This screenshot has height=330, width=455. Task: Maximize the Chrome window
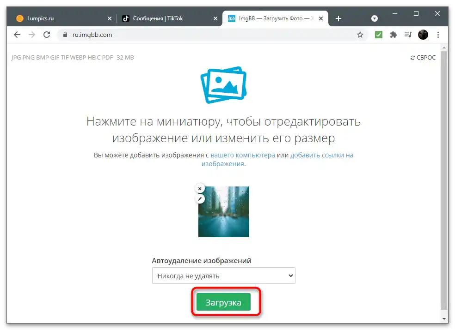[416, 13]
